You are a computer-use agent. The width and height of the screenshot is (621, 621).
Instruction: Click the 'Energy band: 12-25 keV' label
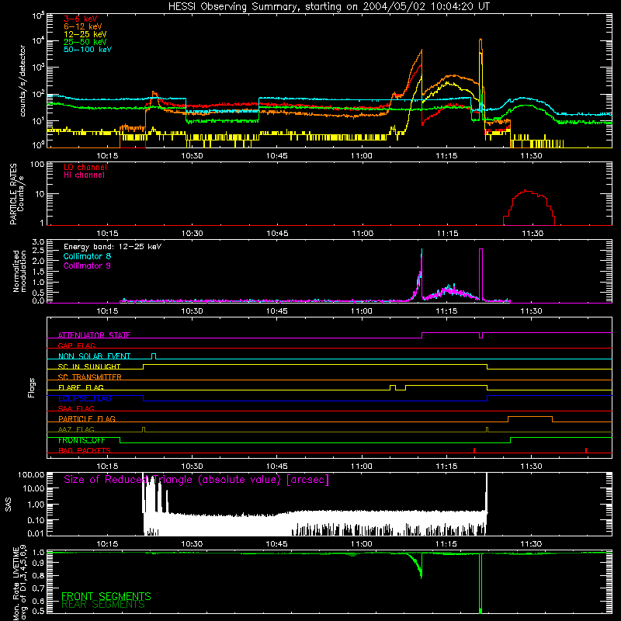pyautogui.click(x=113, y=247)
